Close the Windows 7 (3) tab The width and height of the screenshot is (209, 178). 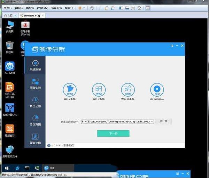(43, 16)
